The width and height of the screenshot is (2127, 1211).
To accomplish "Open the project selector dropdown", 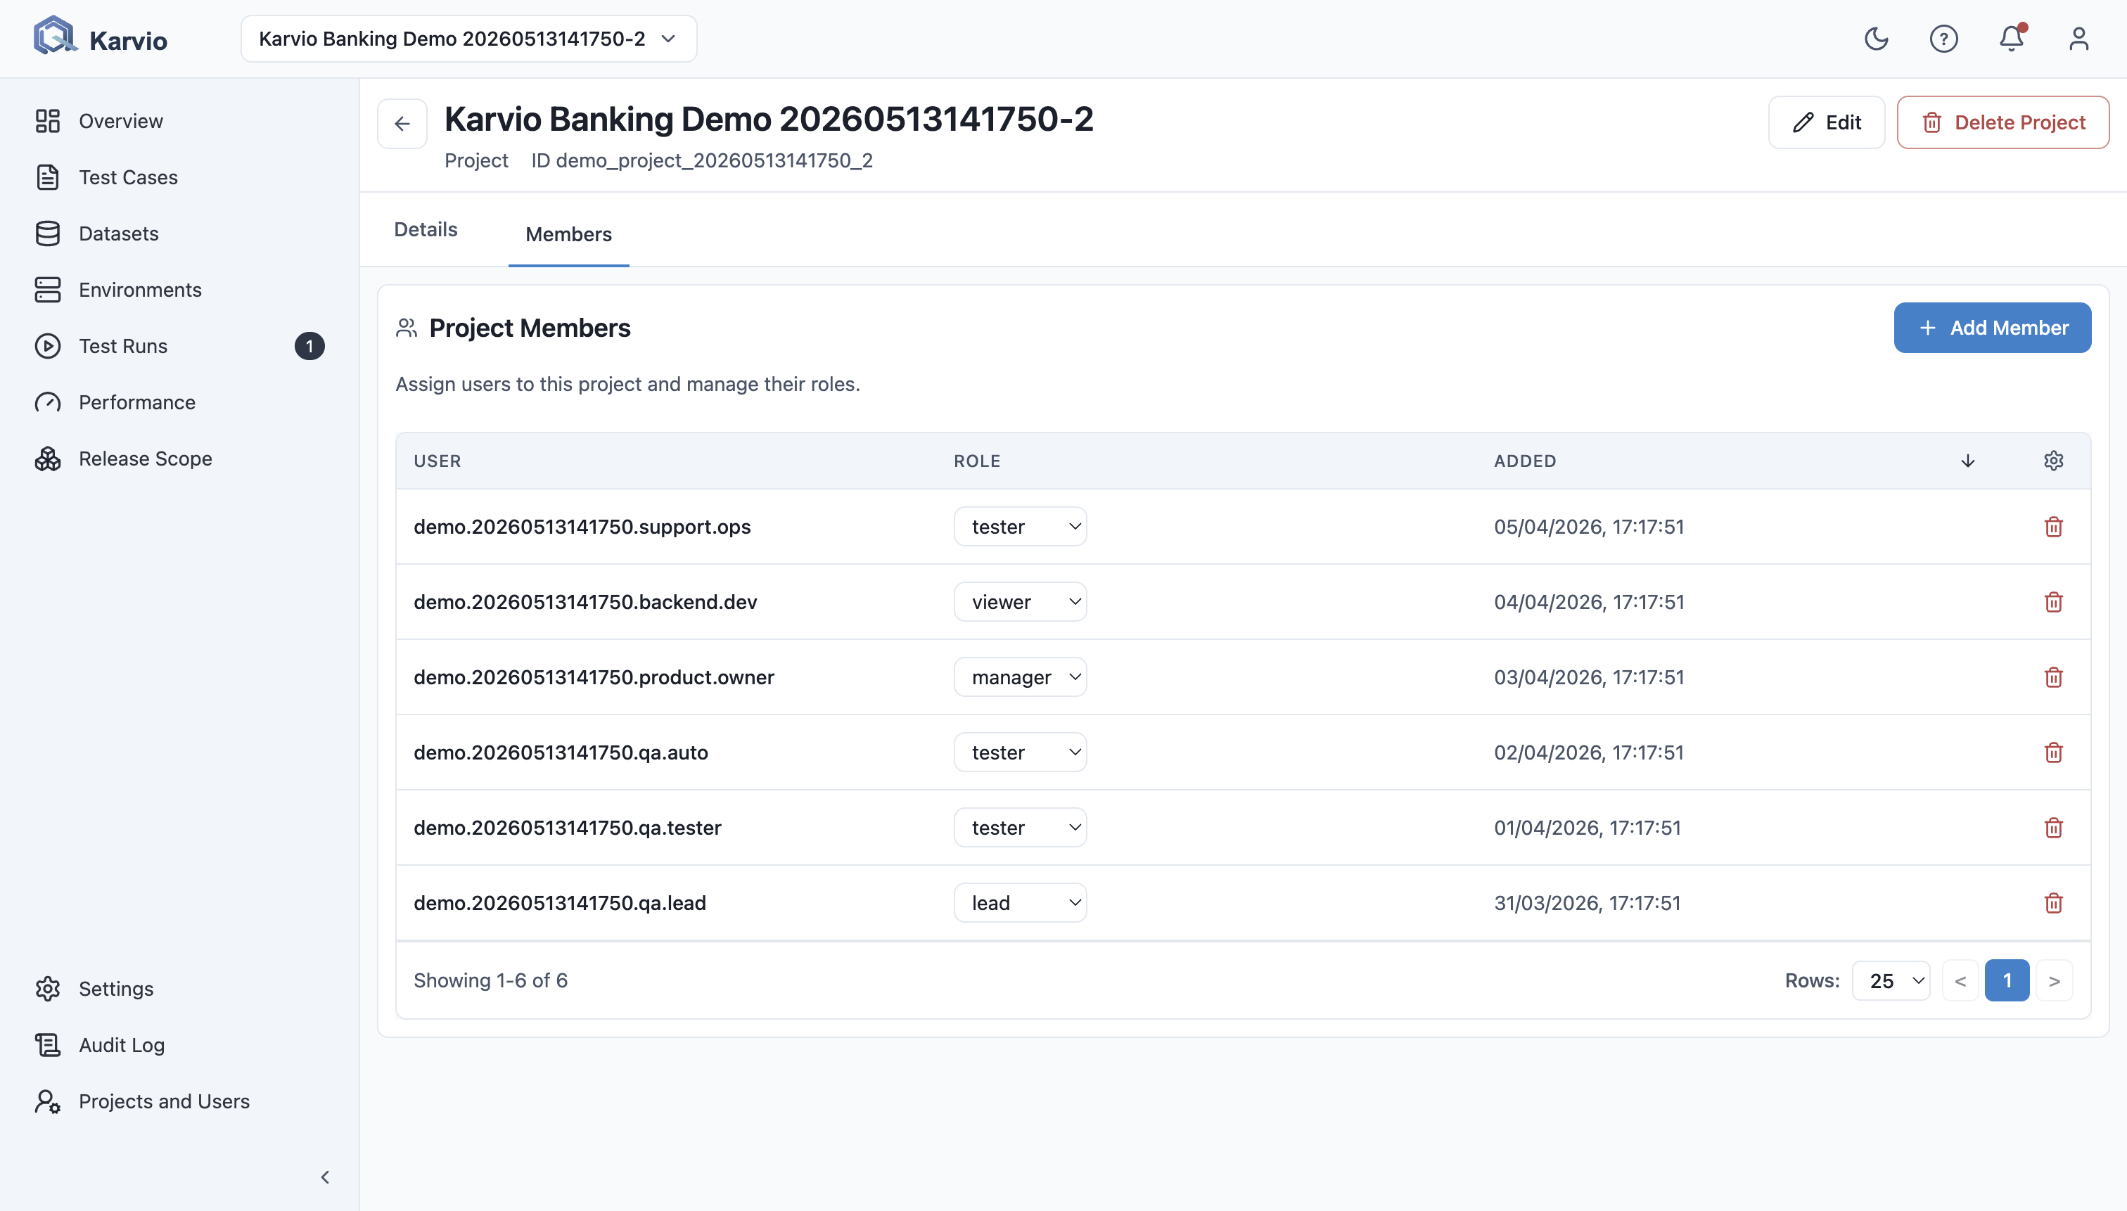I will 469,39.
